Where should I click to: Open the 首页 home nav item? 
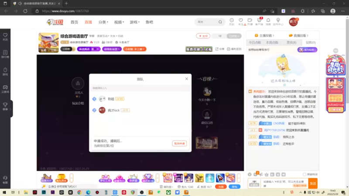tap(74, 22)
